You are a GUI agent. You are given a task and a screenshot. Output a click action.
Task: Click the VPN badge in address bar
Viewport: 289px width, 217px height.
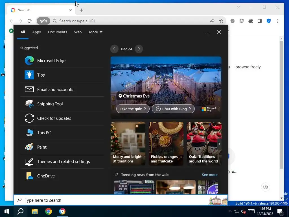click(43, 21)
